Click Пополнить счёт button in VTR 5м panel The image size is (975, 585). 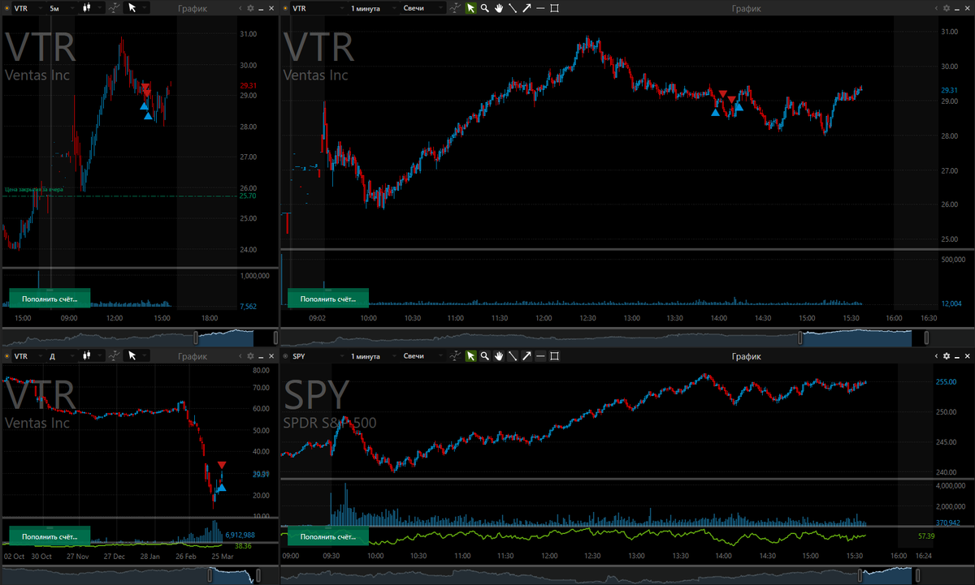coord(50,299)
